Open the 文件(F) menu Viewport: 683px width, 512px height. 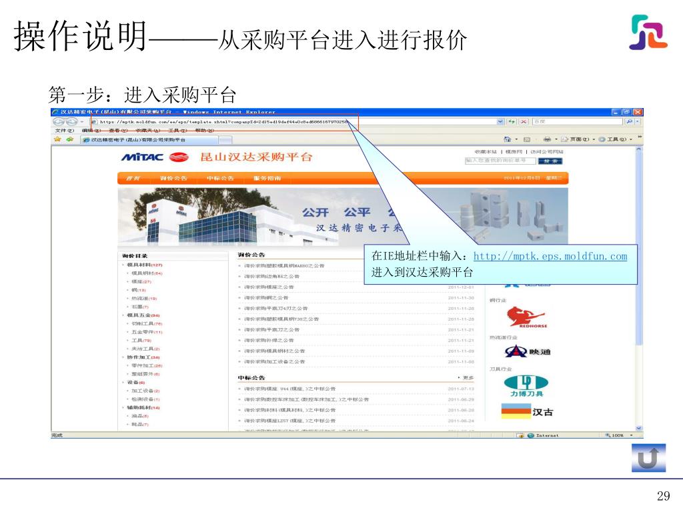tap(65, 130)
